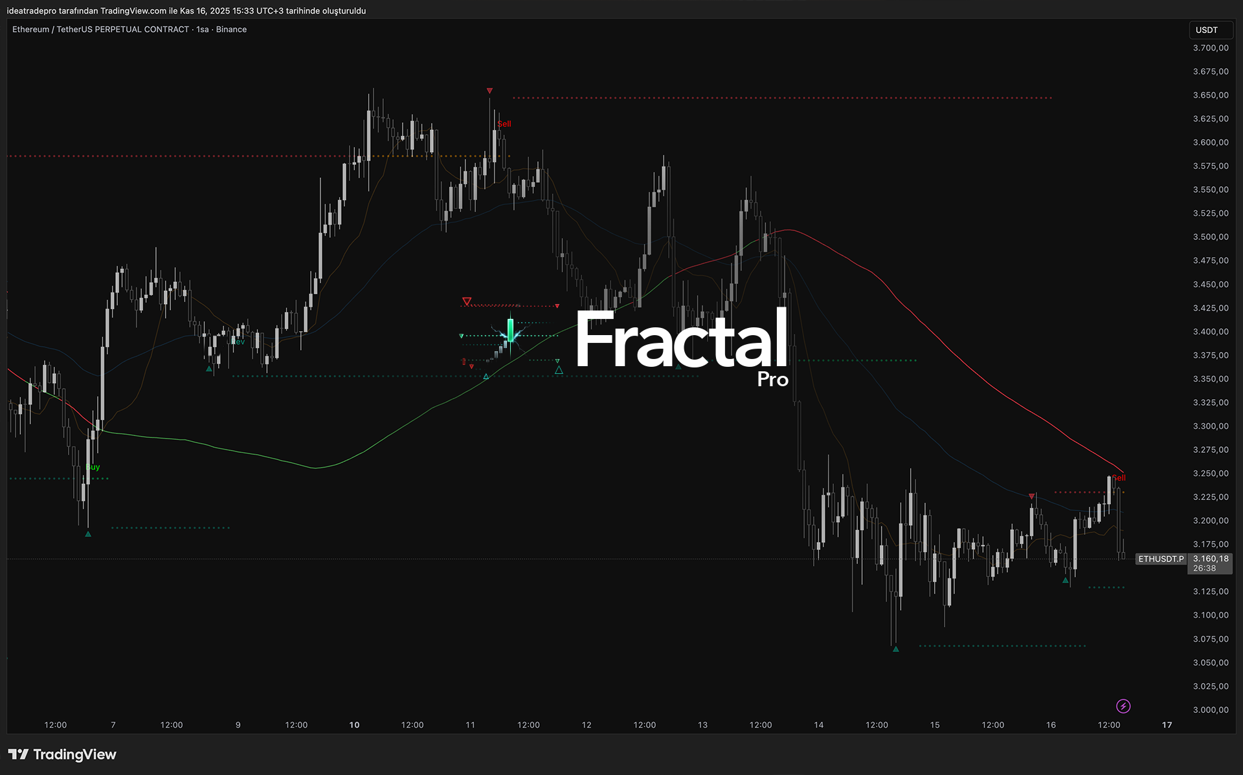Click the bold 10 date on time axis

(354, 725)
